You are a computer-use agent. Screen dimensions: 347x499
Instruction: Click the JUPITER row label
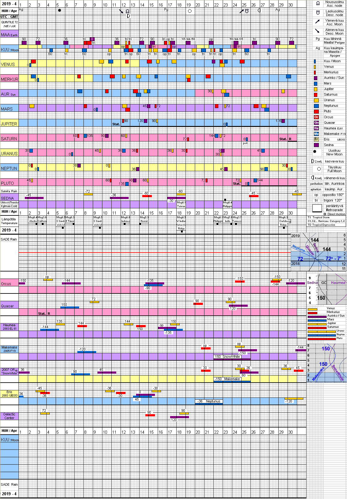pyautogui.click(x=9, y=124)
